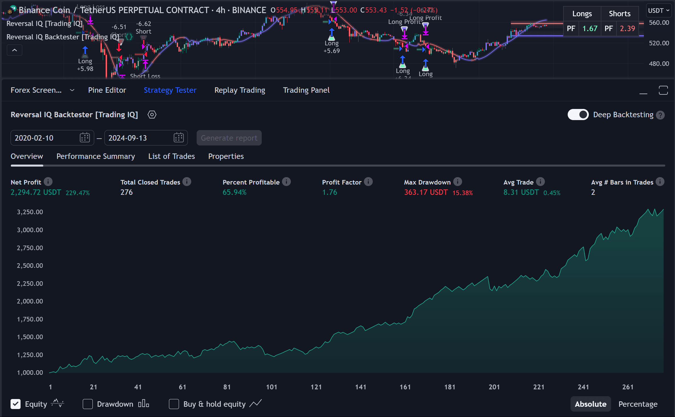Click the Shorts table header
This screenshot has width=675, height=417.
620,14
